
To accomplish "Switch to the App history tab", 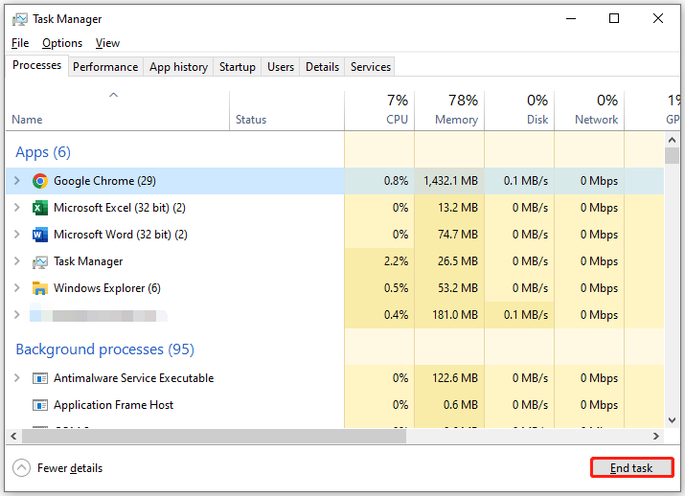I will [x=178, y=67].
